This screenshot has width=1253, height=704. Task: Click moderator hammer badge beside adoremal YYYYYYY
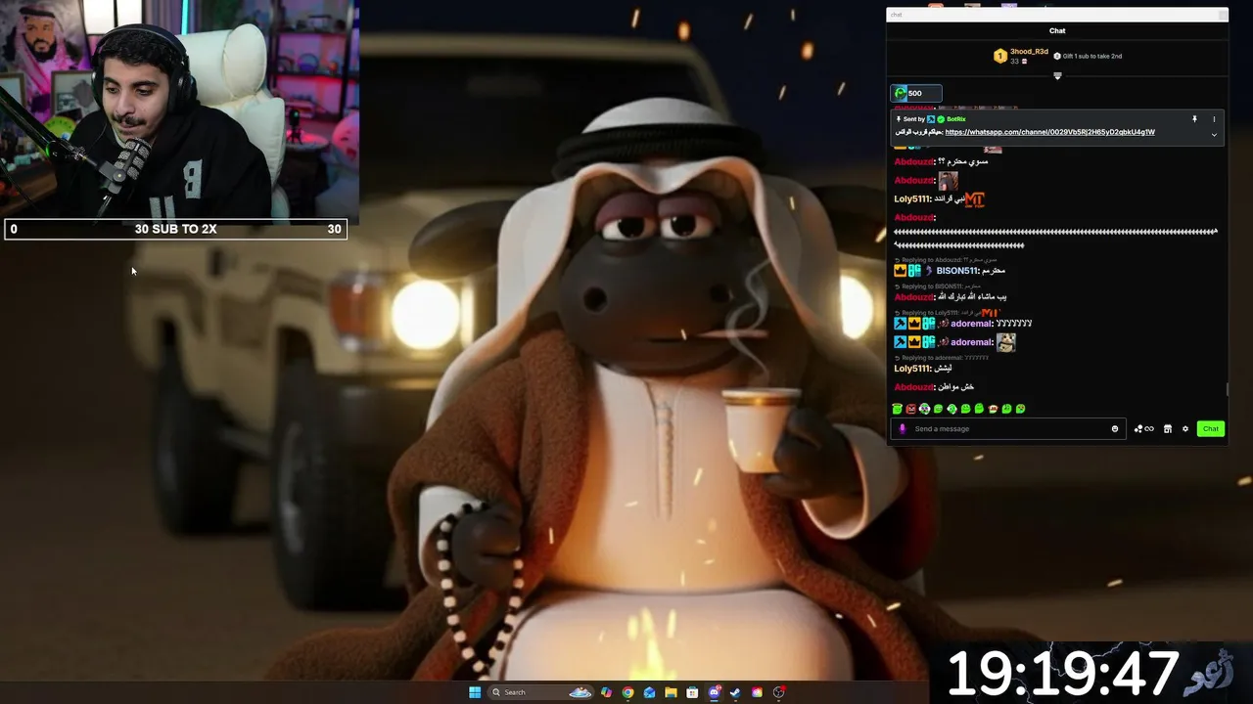(x=900, y=324)
